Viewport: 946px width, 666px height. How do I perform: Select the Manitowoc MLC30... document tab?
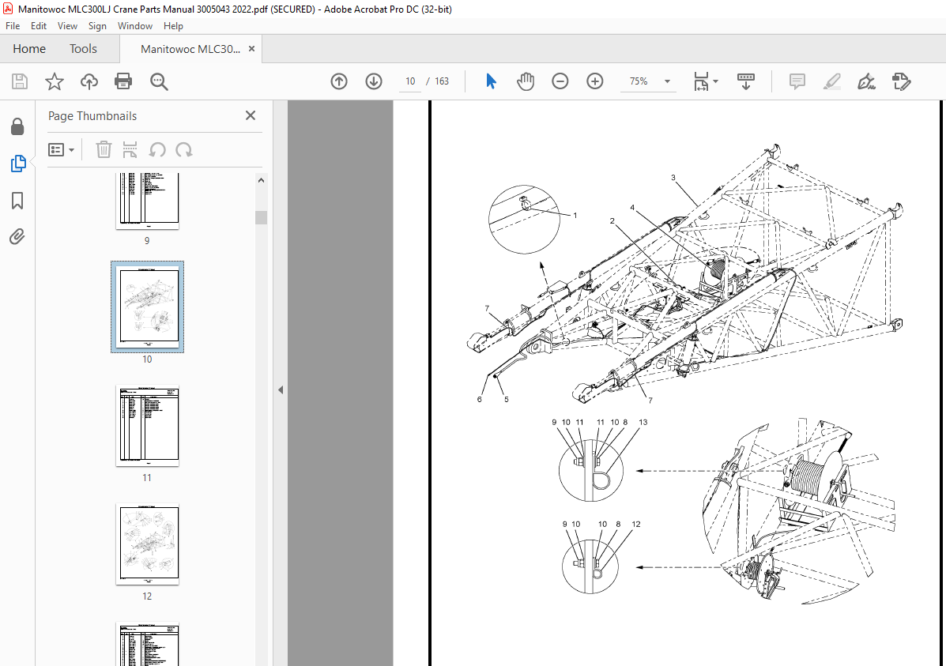pyautogui.click(x=190, y=49)
